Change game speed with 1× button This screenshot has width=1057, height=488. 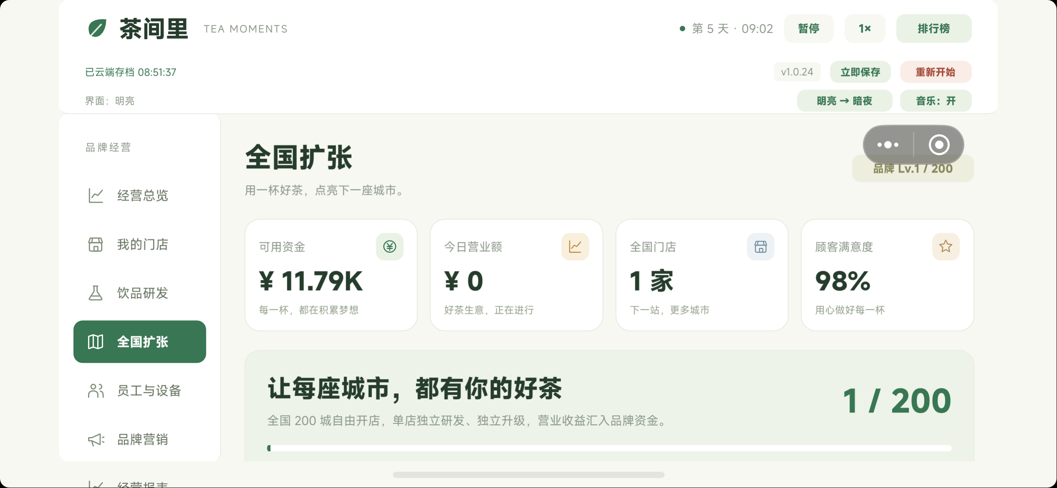point(865,28)
